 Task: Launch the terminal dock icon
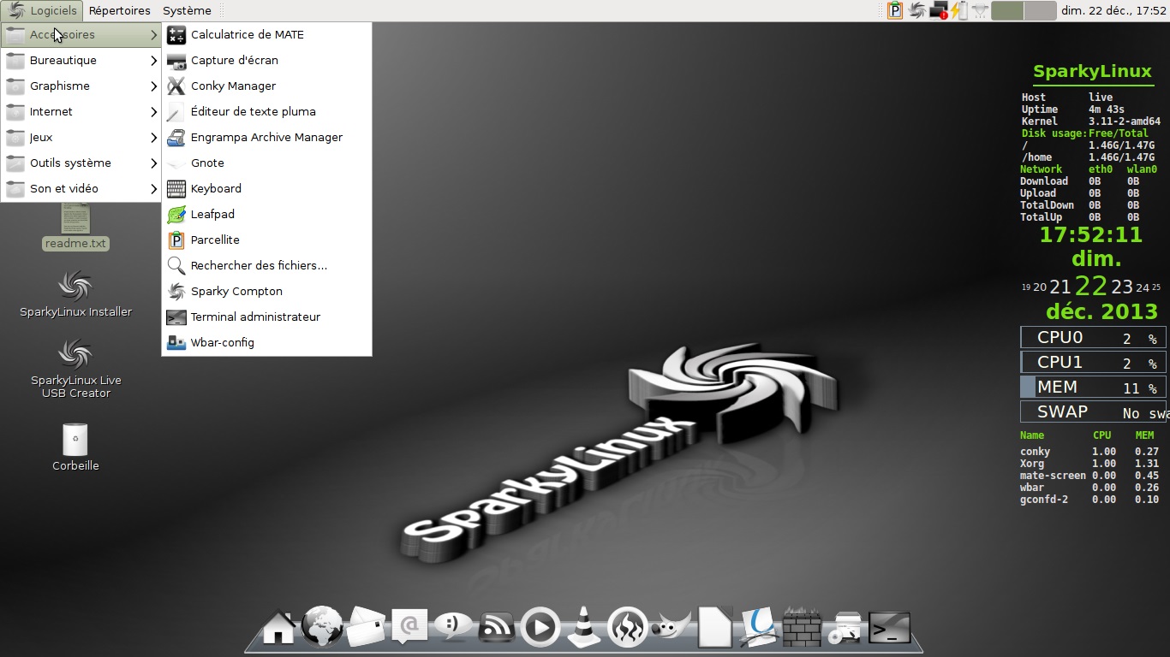tap(889, 628)
